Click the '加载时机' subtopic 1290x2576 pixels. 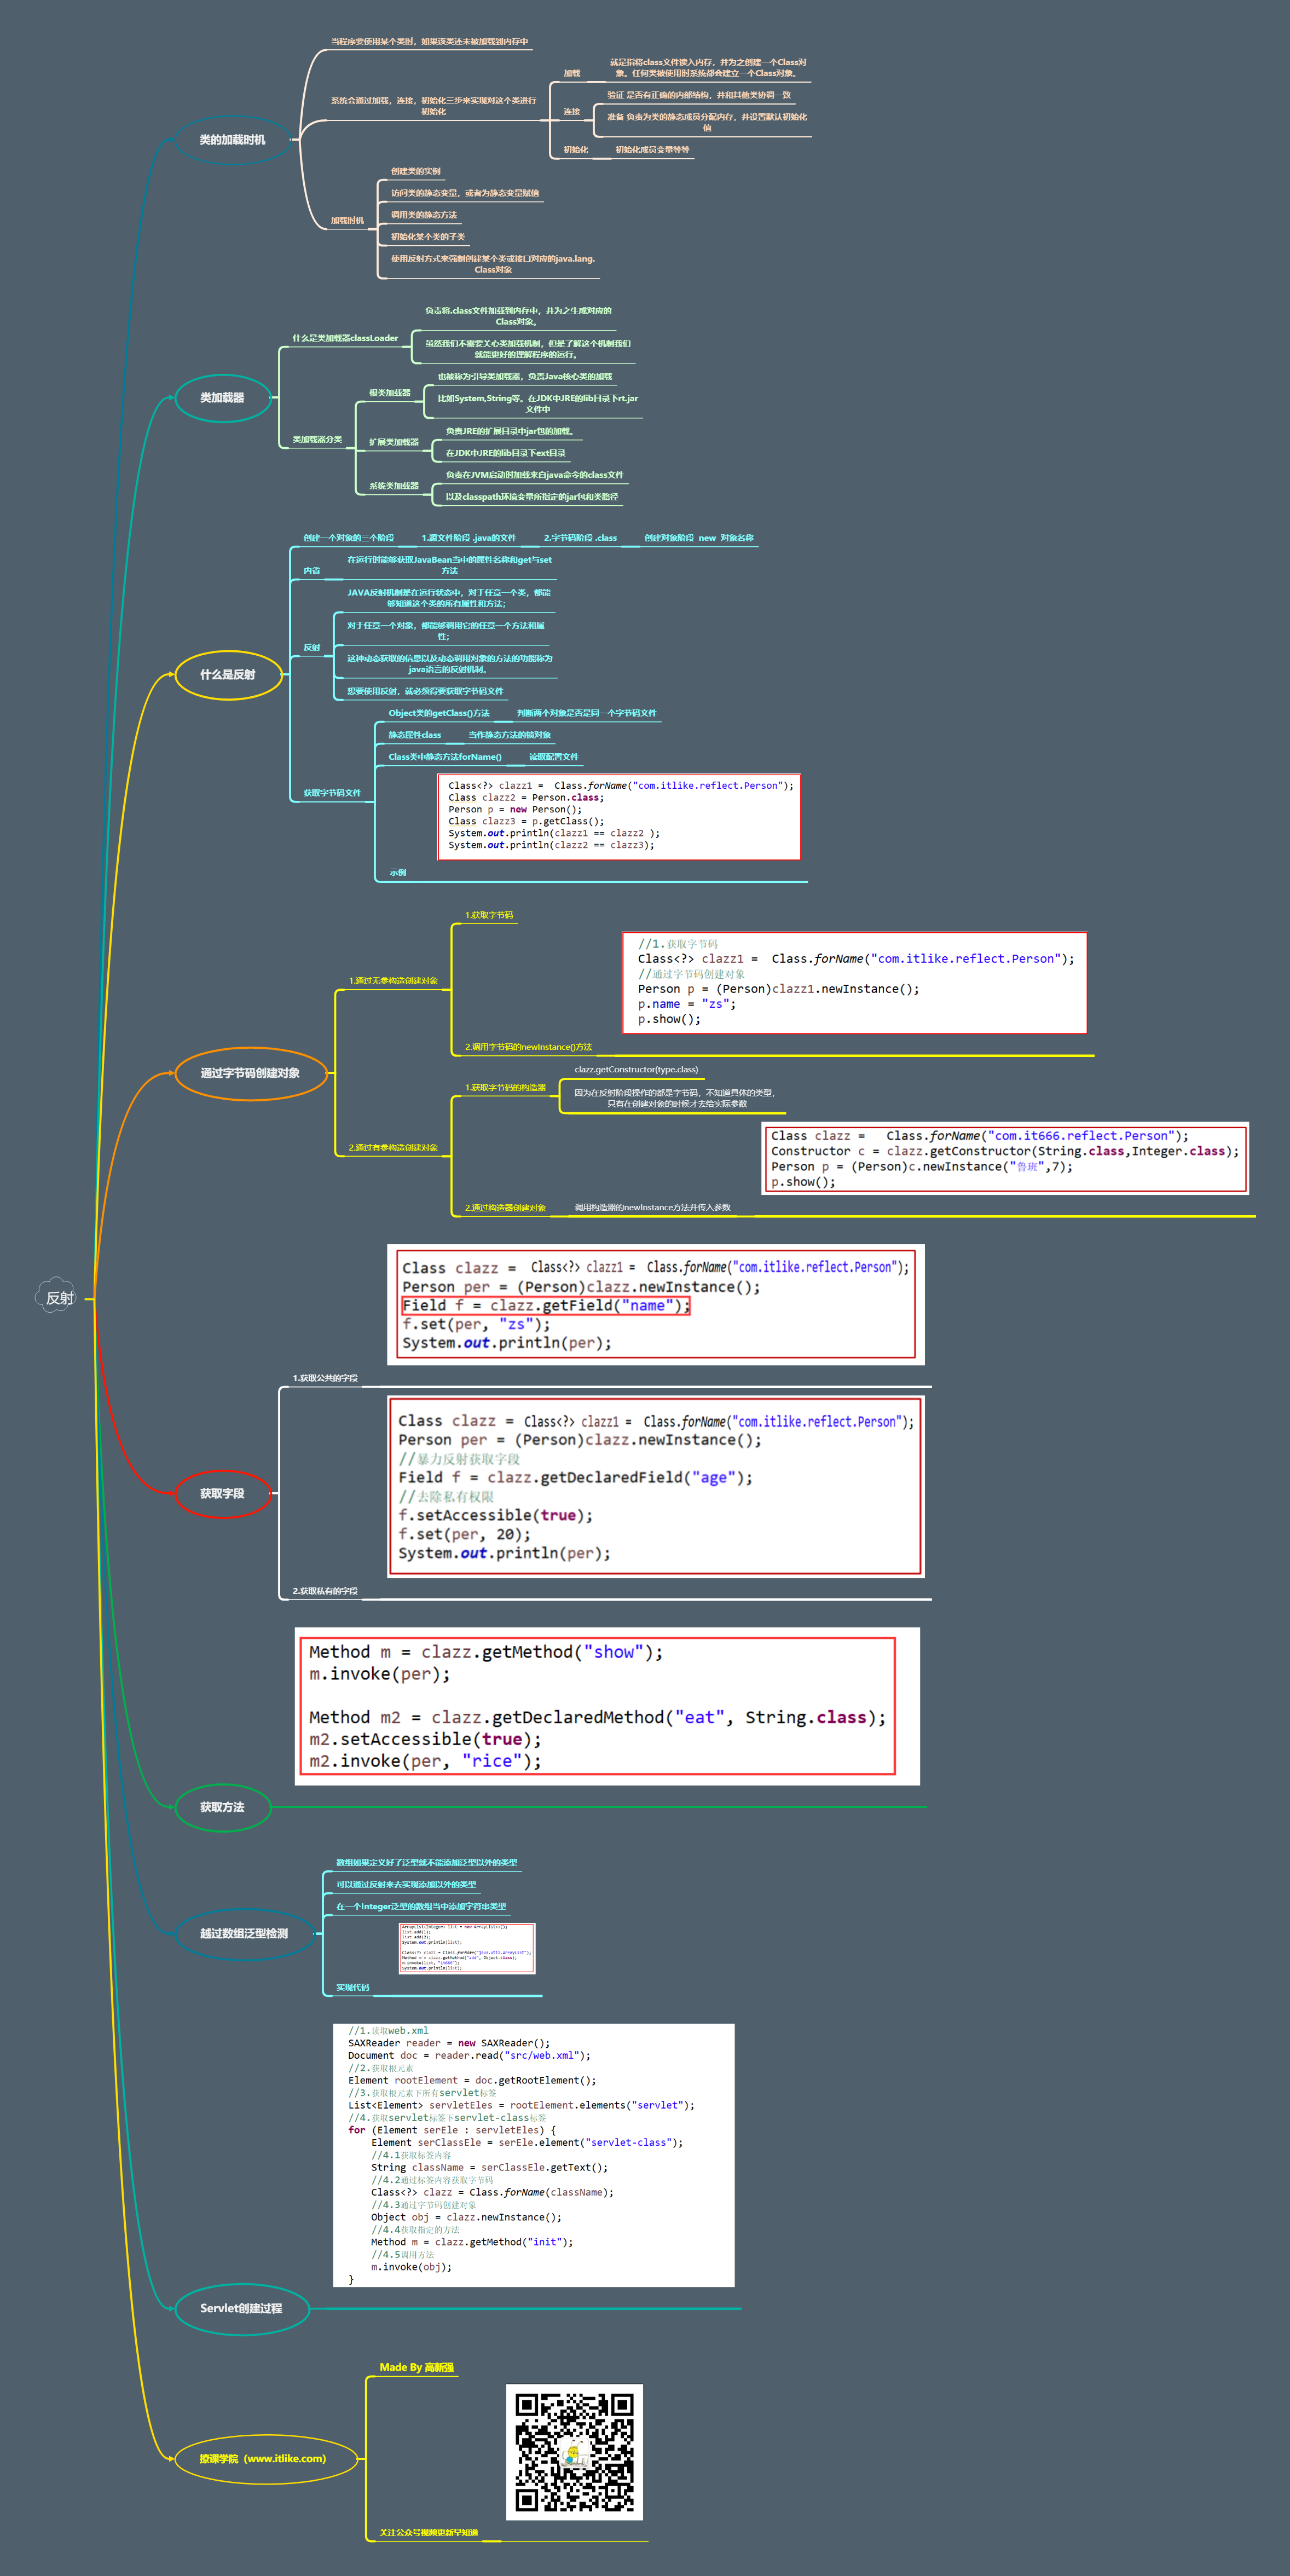tap(347, 220)
